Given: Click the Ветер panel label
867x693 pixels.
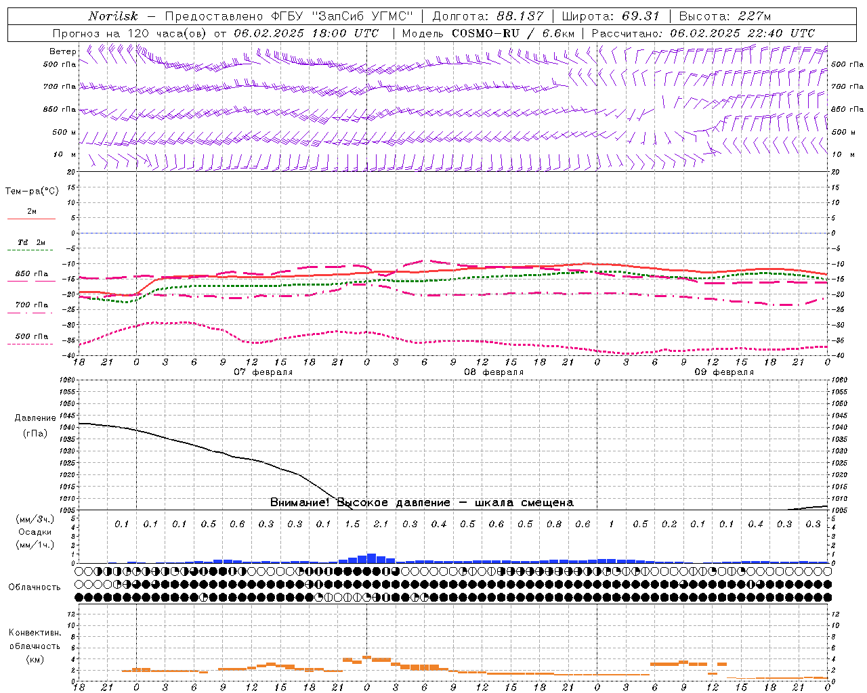Looking at the screenshot, I should click(63, 51).
